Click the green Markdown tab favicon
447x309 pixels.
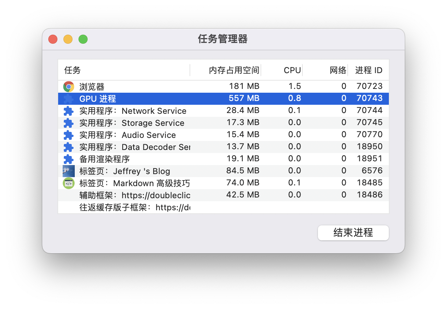pos(68,183)
